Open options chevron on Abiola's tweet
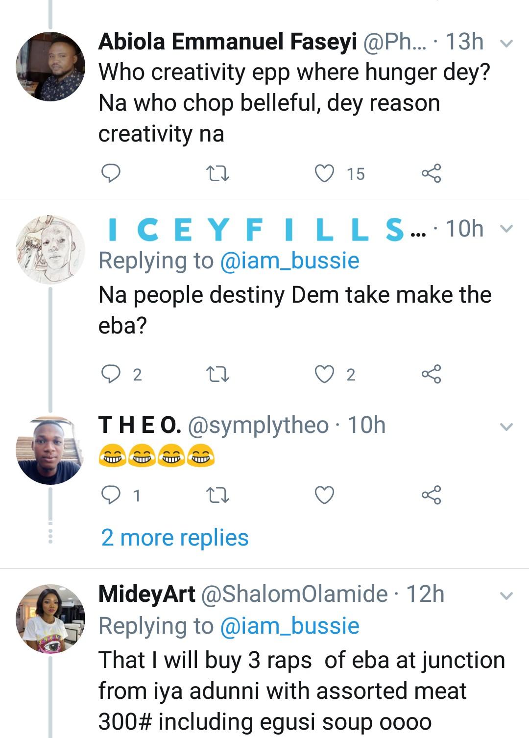 [x=506, y=44]
